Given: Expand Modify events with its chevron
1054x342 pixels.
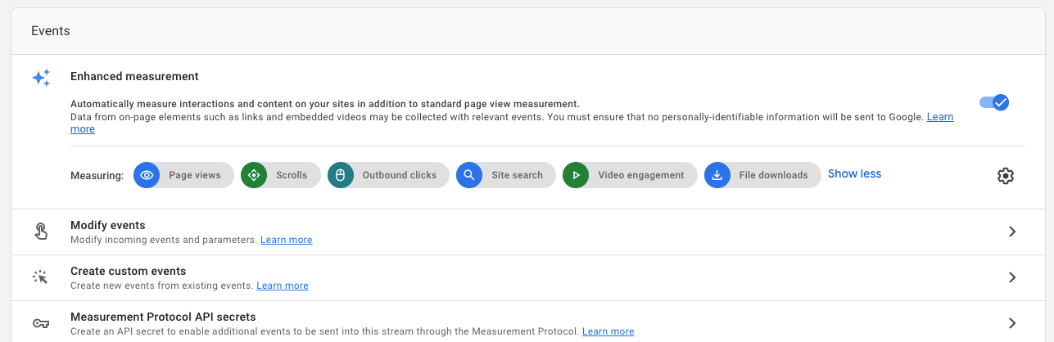Looking at the screenshot, I should point(1012,232).
